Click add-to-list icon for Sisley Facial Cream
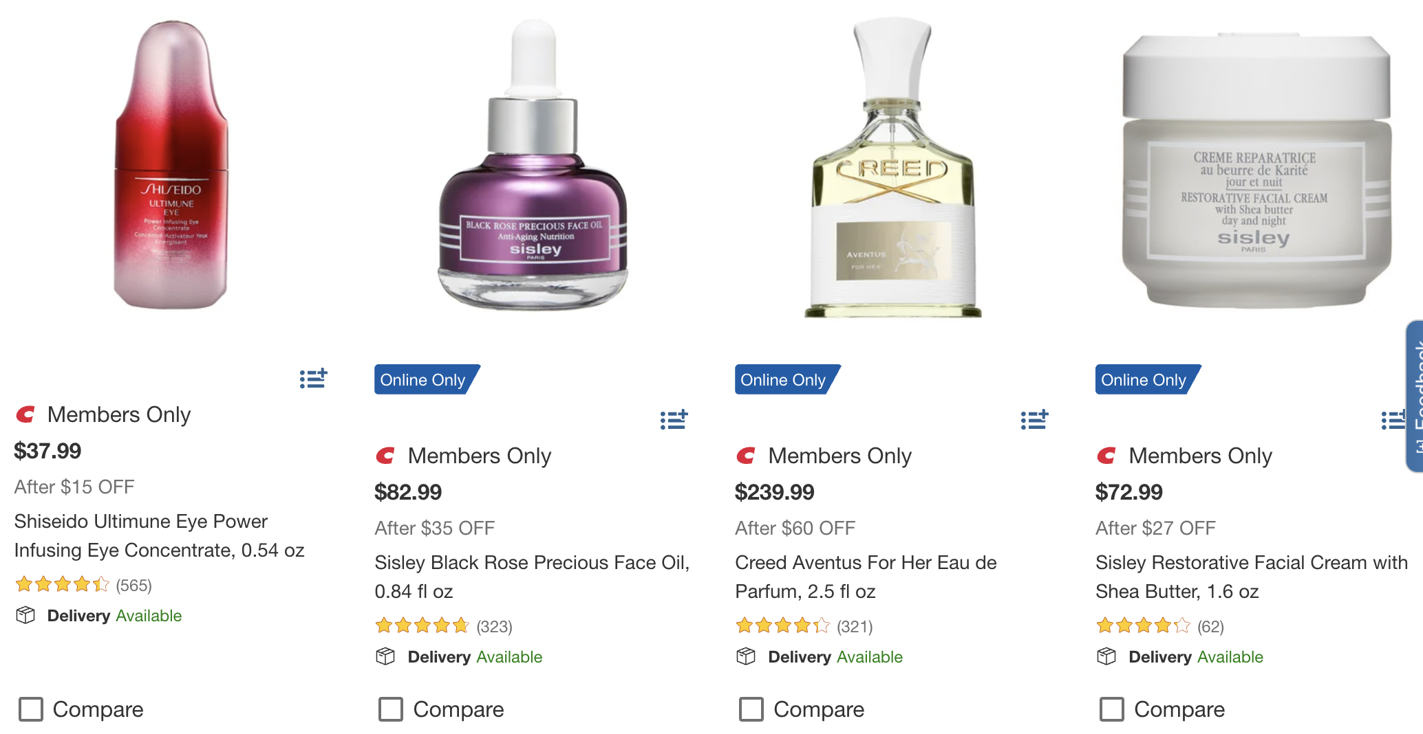 (x=1393, y=419)
